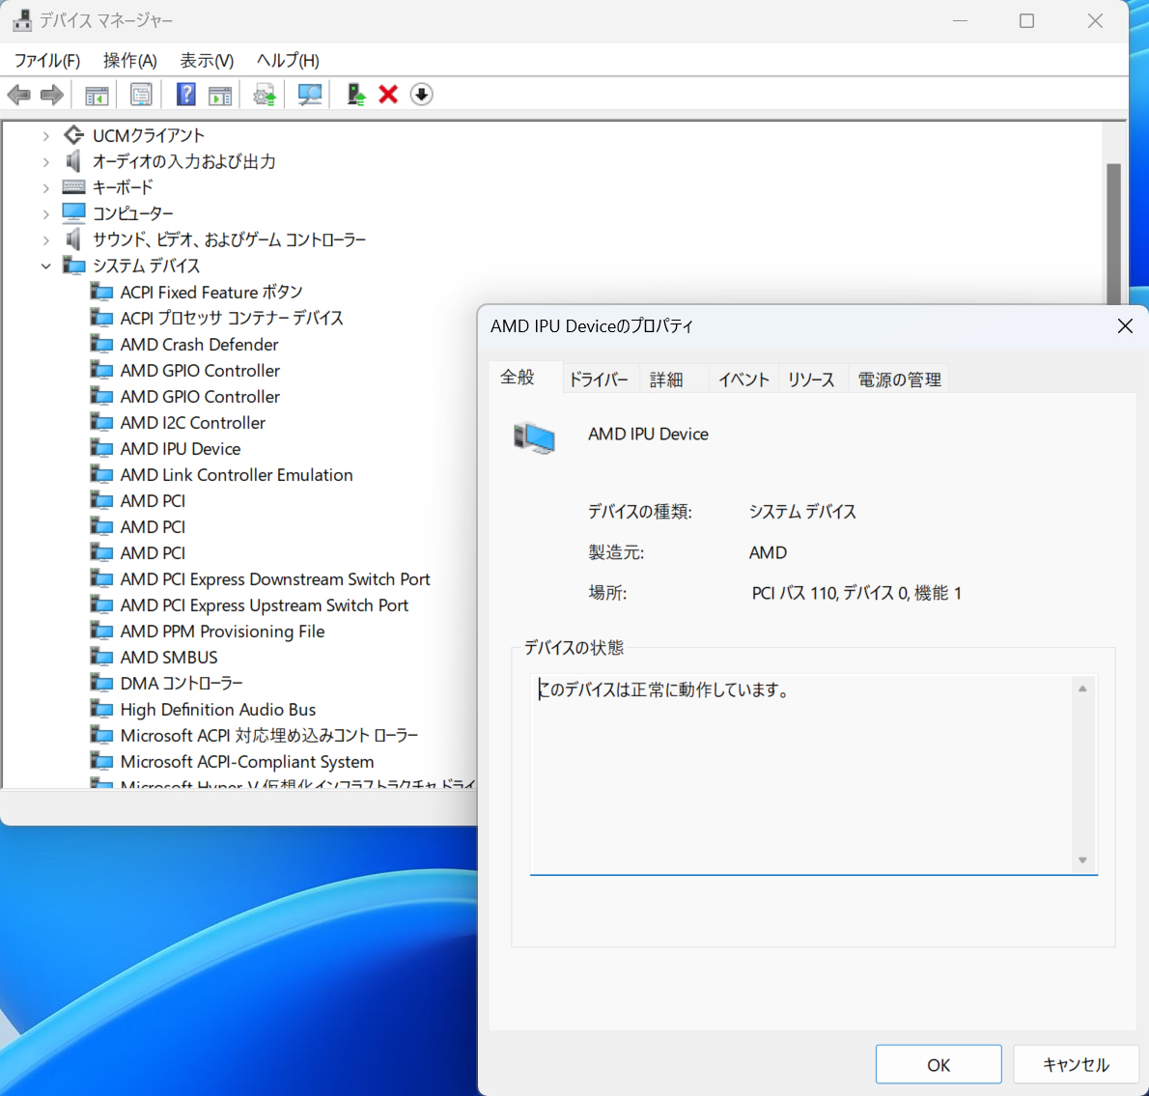1149x1096 pixels.
Task: Switch to the イベント tab
Action: pos(743,379)
